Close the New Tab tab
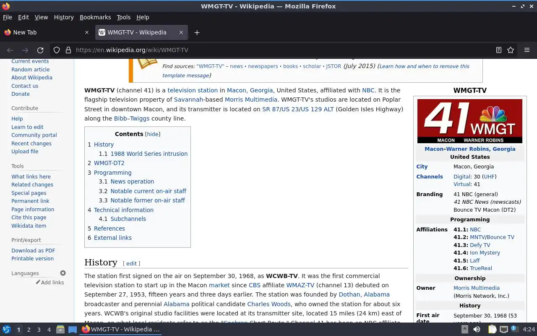537x336 pixels. coord(87,32)
